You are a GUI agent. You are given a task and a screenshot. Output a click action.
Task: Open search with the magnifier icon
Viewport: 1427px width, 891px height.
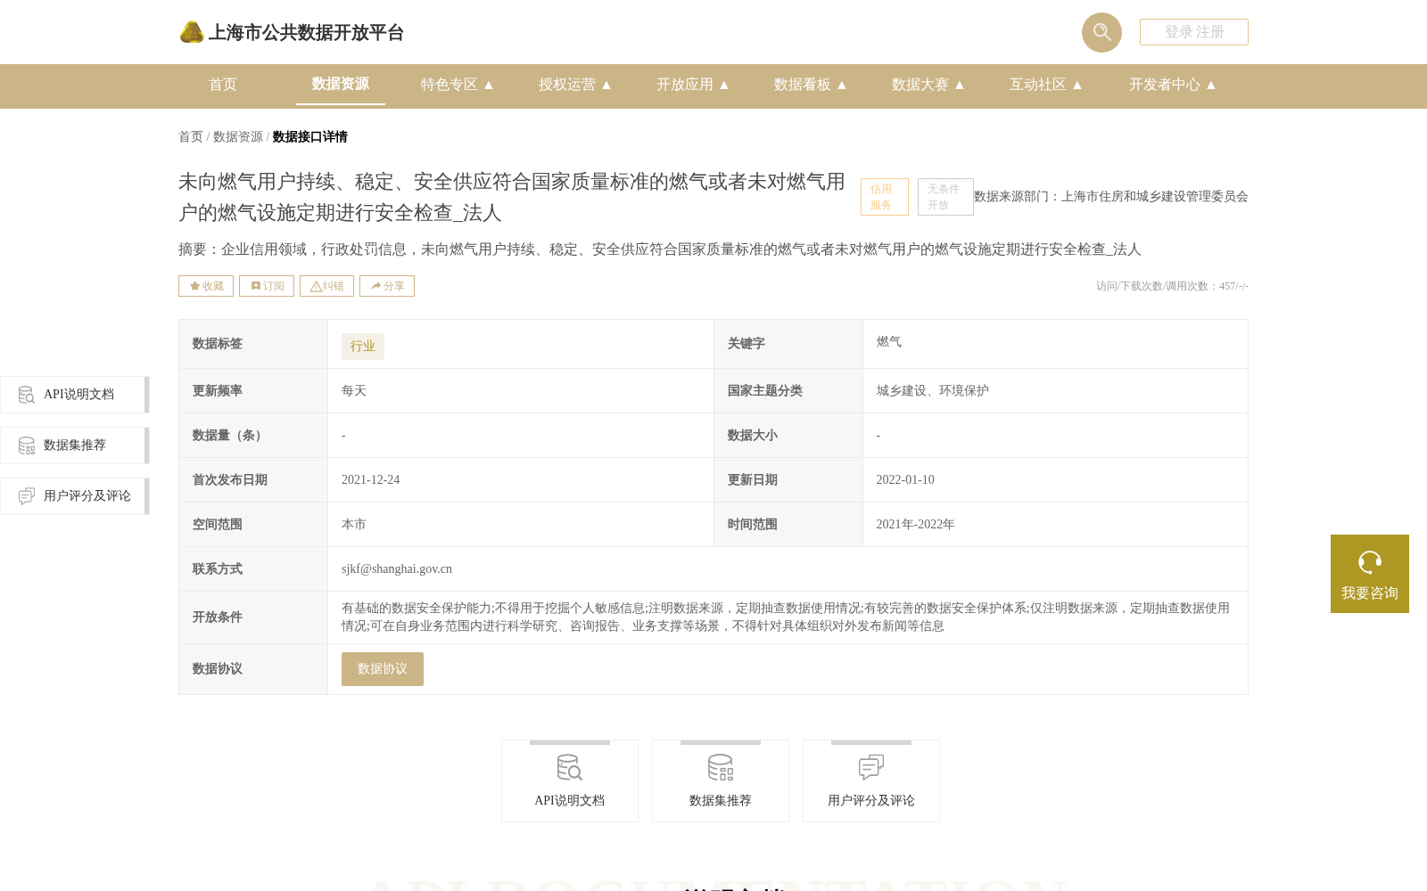1101,32
